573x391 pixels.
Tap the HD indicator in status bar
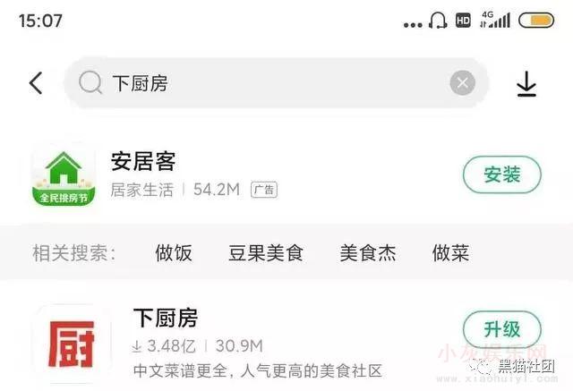pos(463,20)
